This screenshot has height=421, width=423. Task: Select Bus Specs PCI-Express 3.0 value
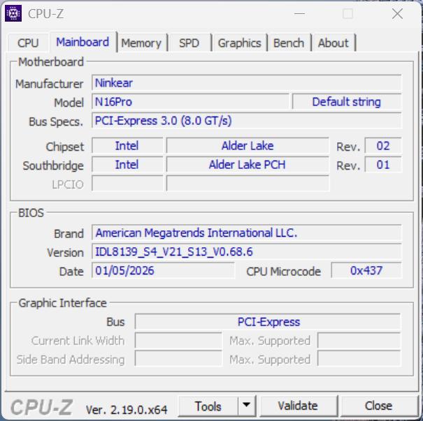point(247,121)
